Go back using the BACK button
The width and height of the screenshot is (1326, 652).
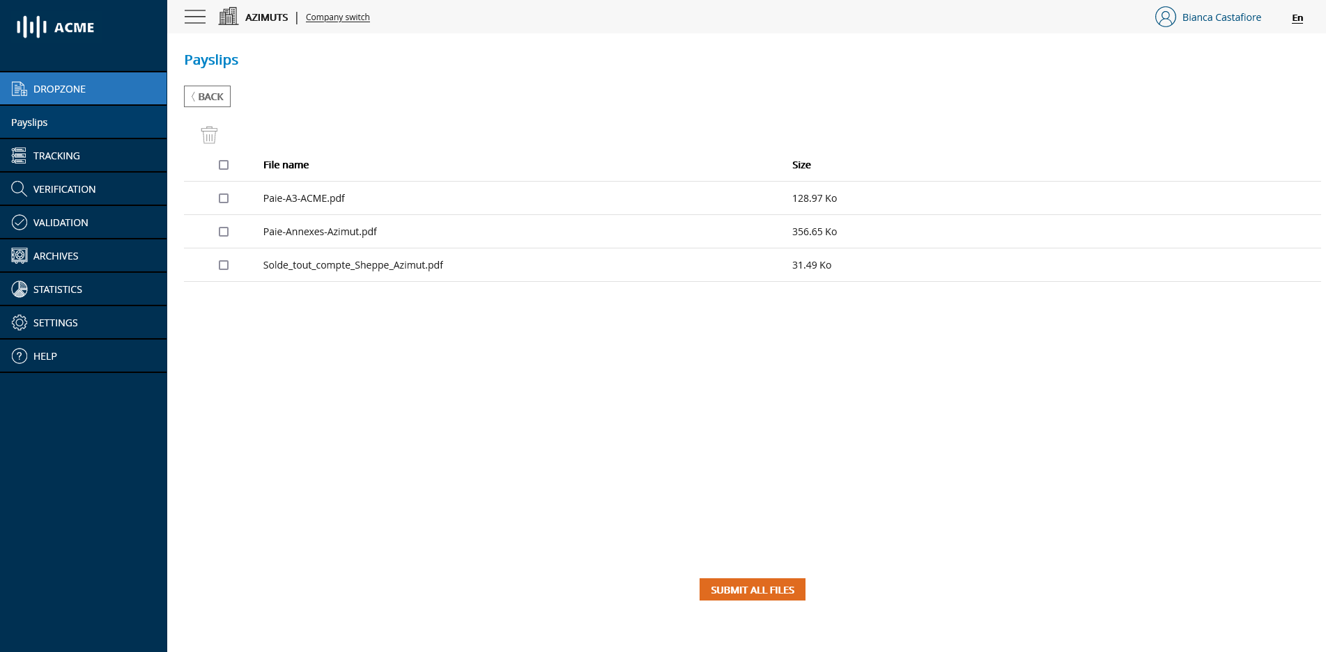point(207,96)
